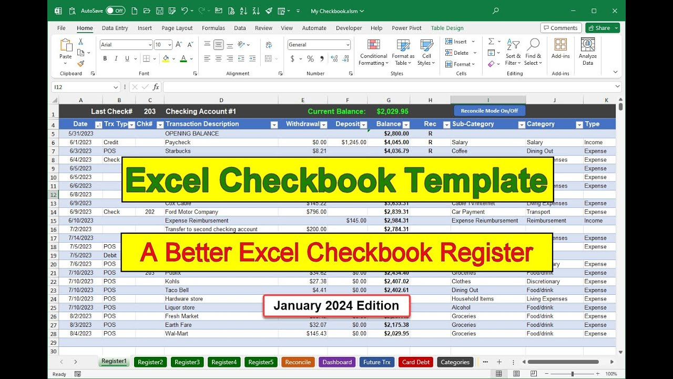Click the Add-ins icon

(x=560, y=45)
